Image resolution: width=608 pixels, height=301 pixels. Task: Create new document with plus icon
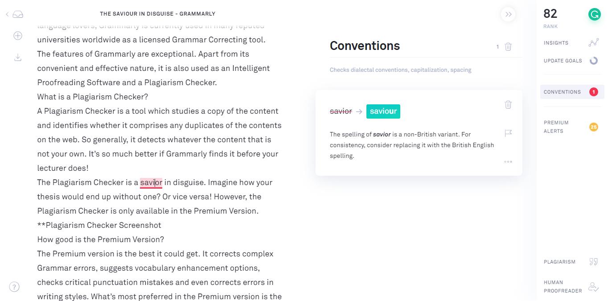pyautogui.click(x=18, y=36)
